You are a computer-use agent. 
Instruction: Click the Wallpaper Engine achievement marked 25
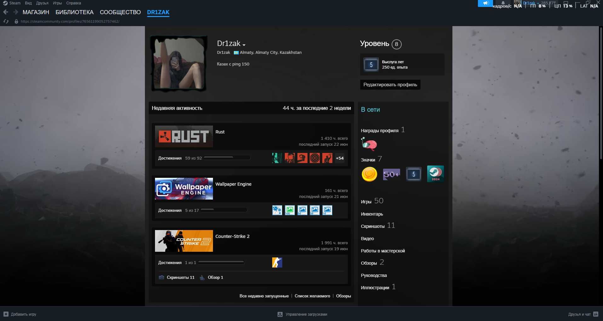click(x=315, y=210)
